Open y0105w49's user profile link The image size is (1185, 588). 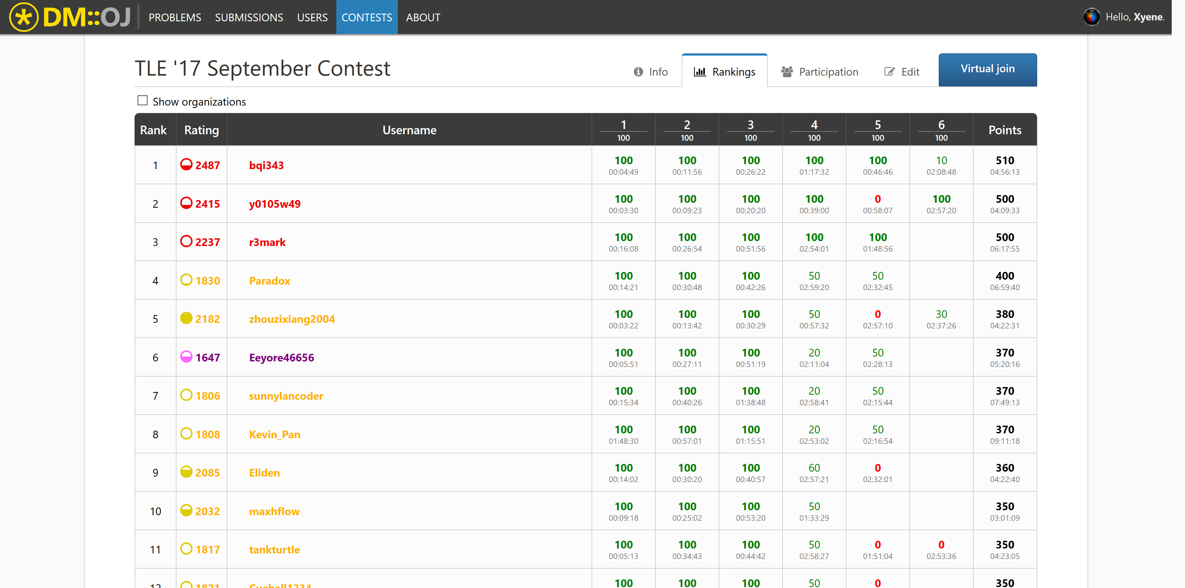(275, 204)
